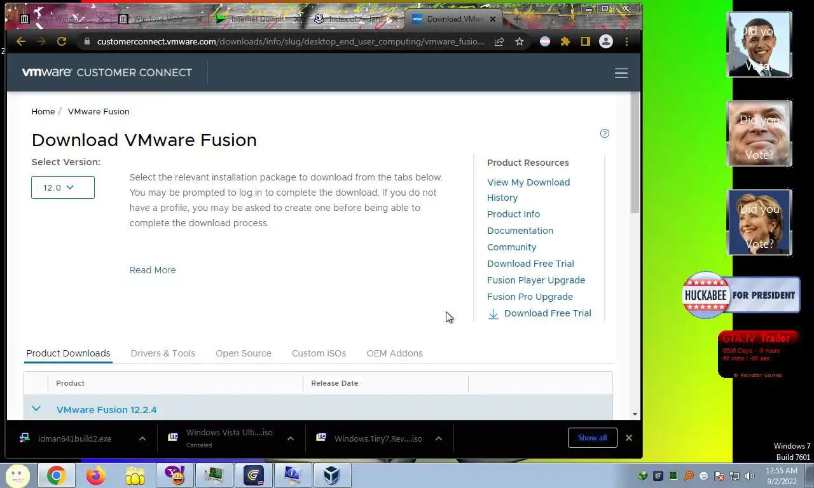Image resolution: width=814 pixels, height=488 pixels.
Task: Open the VMware hamburger menu
Action: pyautogui.click(x=621, y=73)
